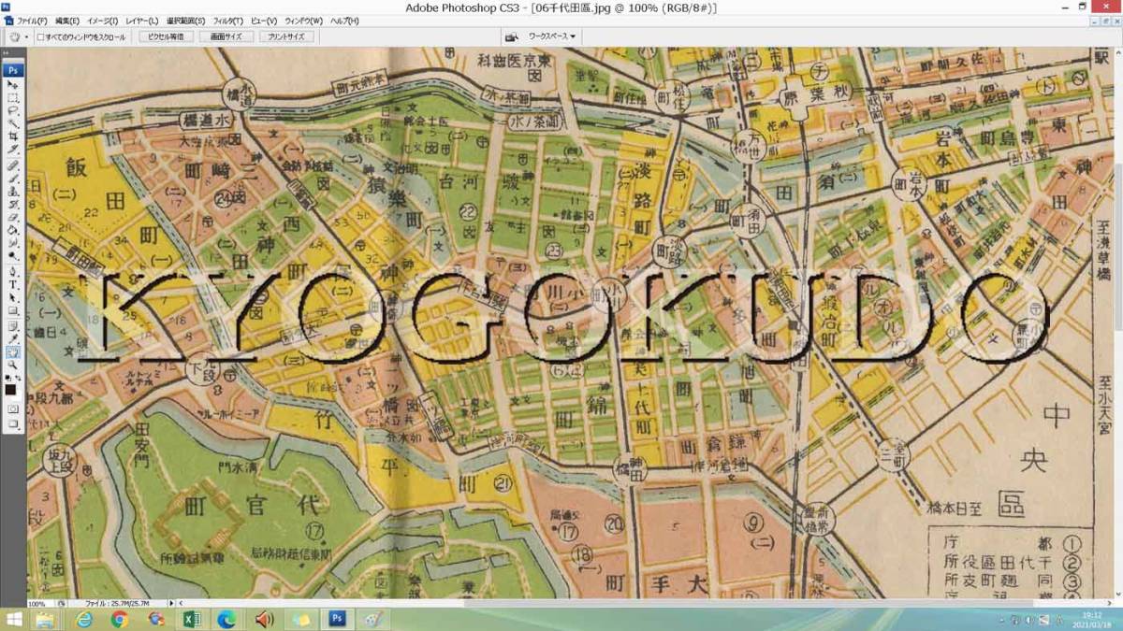Click the Ps icon in the menu bar
Image resolution: width=1123 pixels, height=631 pixels.
click(x=8, y=21)
